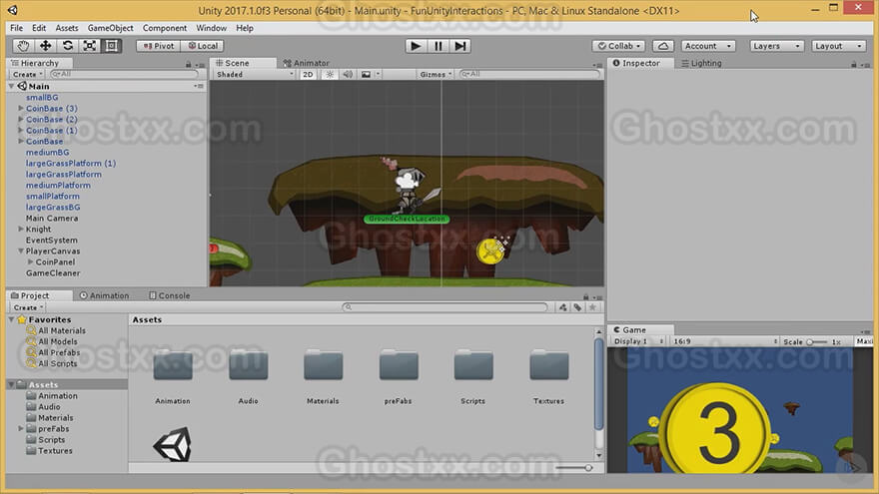Viewport: 879px width, 494px height.
Task: Select the Hand tool in toolbar
Action: (x=23, y=46)
